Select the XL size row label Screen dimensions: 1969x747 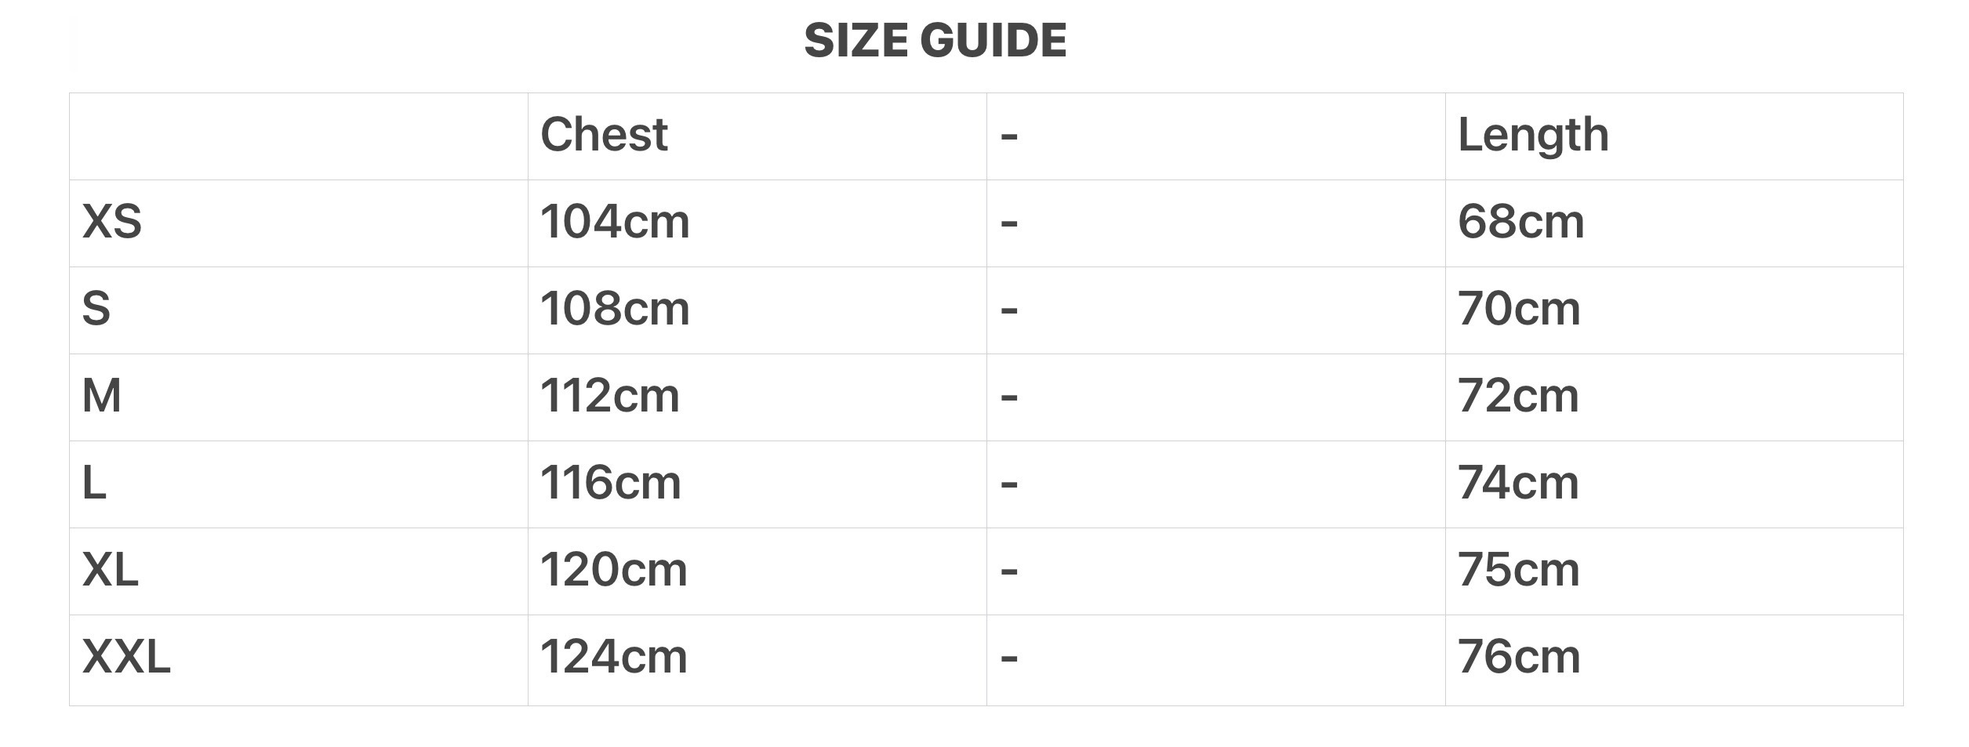click(x=111, y=570)
